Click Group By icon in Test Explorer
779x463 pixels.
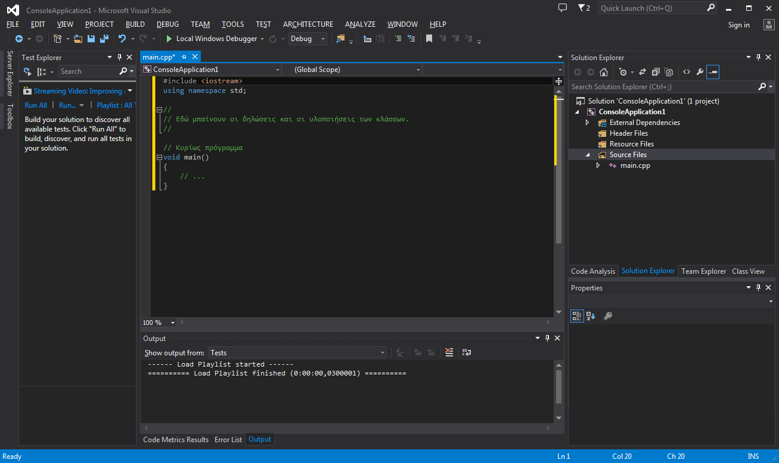(x=42, y=71)
